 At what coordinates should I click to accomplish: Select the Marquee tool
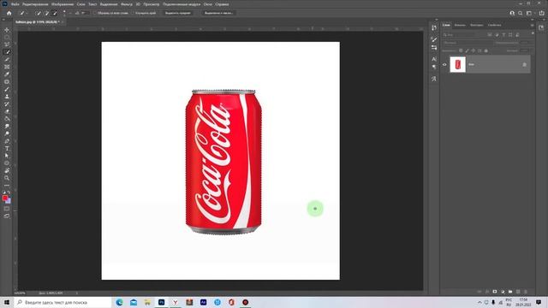coord(7,38)
